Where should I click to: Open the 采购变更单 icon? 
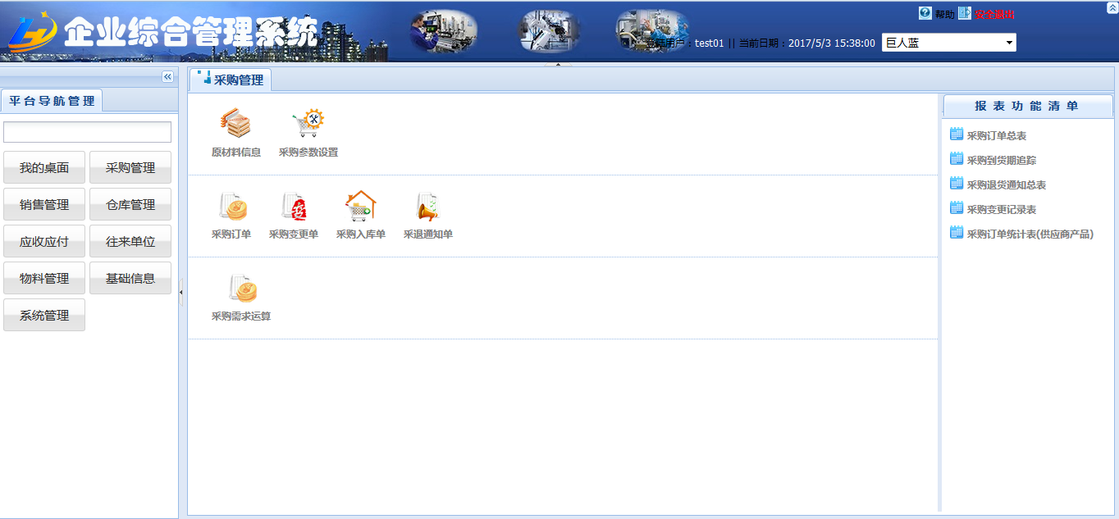point(293,207)
